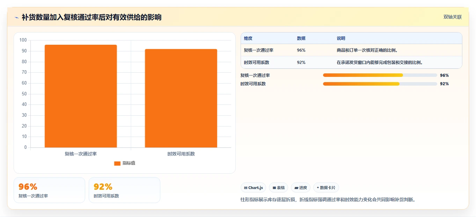The image size is (476, 217).
Task: Click the Chart.js tag chip
Action: click(x=253, y=188)
